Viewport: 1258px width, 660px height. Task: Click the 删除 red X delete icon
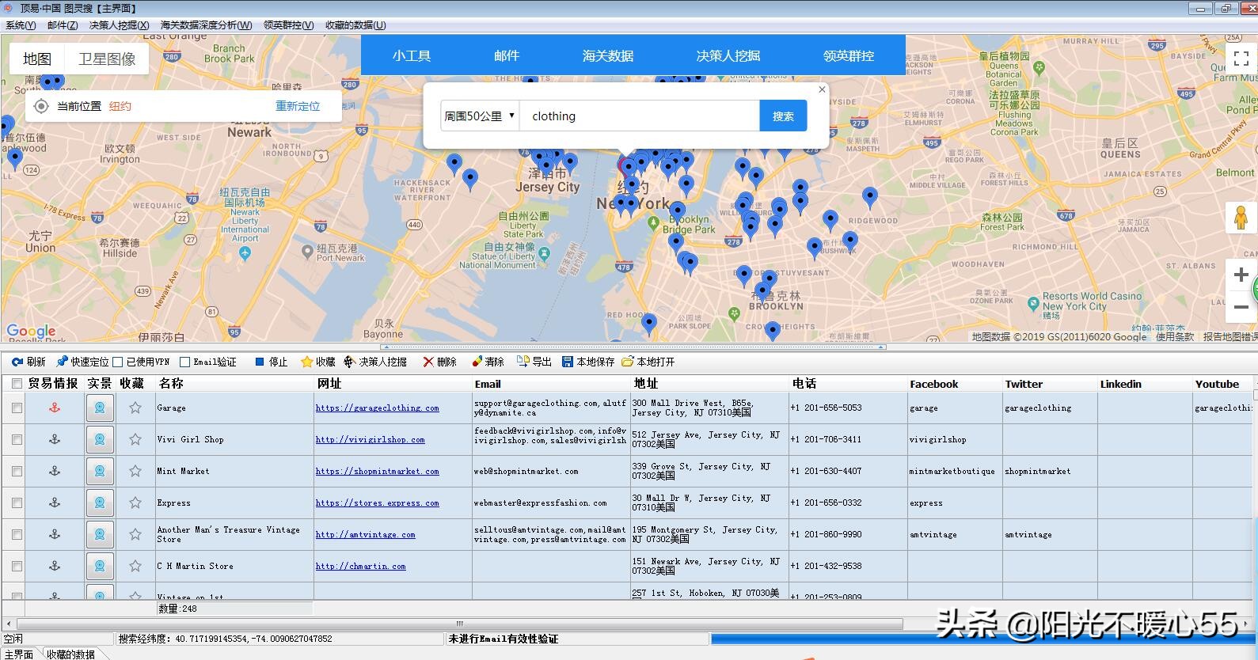pos(428,362)
